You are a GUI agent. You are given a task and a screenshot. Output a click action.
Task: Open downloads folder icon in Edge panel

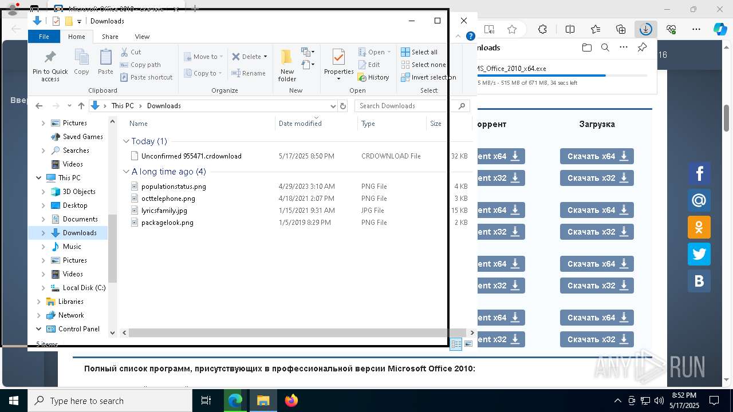(x=586, y=47)
